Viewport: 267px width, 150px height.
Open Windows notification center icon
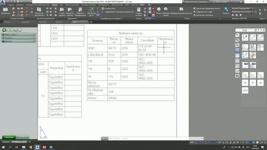263,147
